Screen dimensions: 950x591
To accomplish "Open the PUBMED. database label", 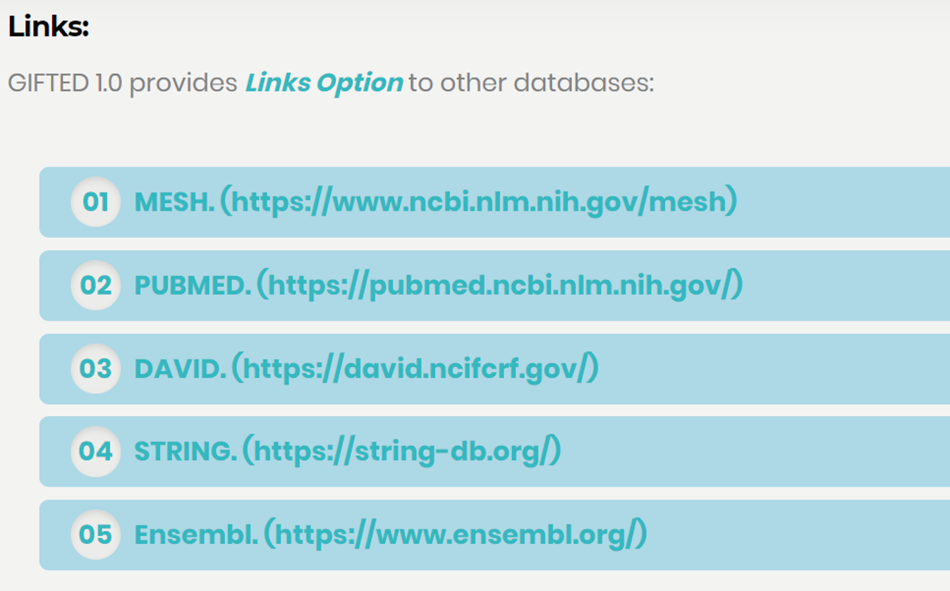I will pyautogui.click(x=193, y=285).
